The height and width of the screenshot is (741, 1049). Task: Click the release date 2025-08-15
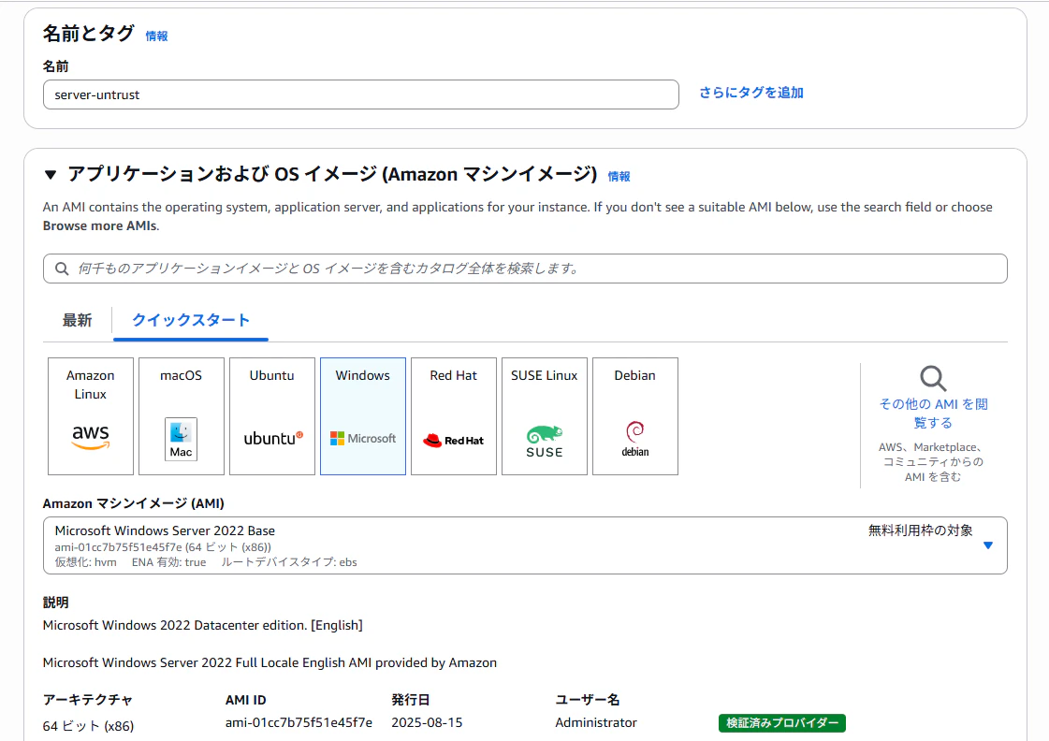427,723
